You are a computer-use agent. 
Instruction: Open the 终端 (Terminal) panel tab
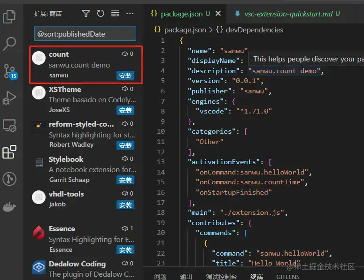(x=256, y=277)
